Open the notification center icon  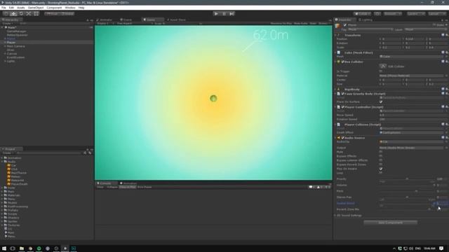[x=441, y=248]
